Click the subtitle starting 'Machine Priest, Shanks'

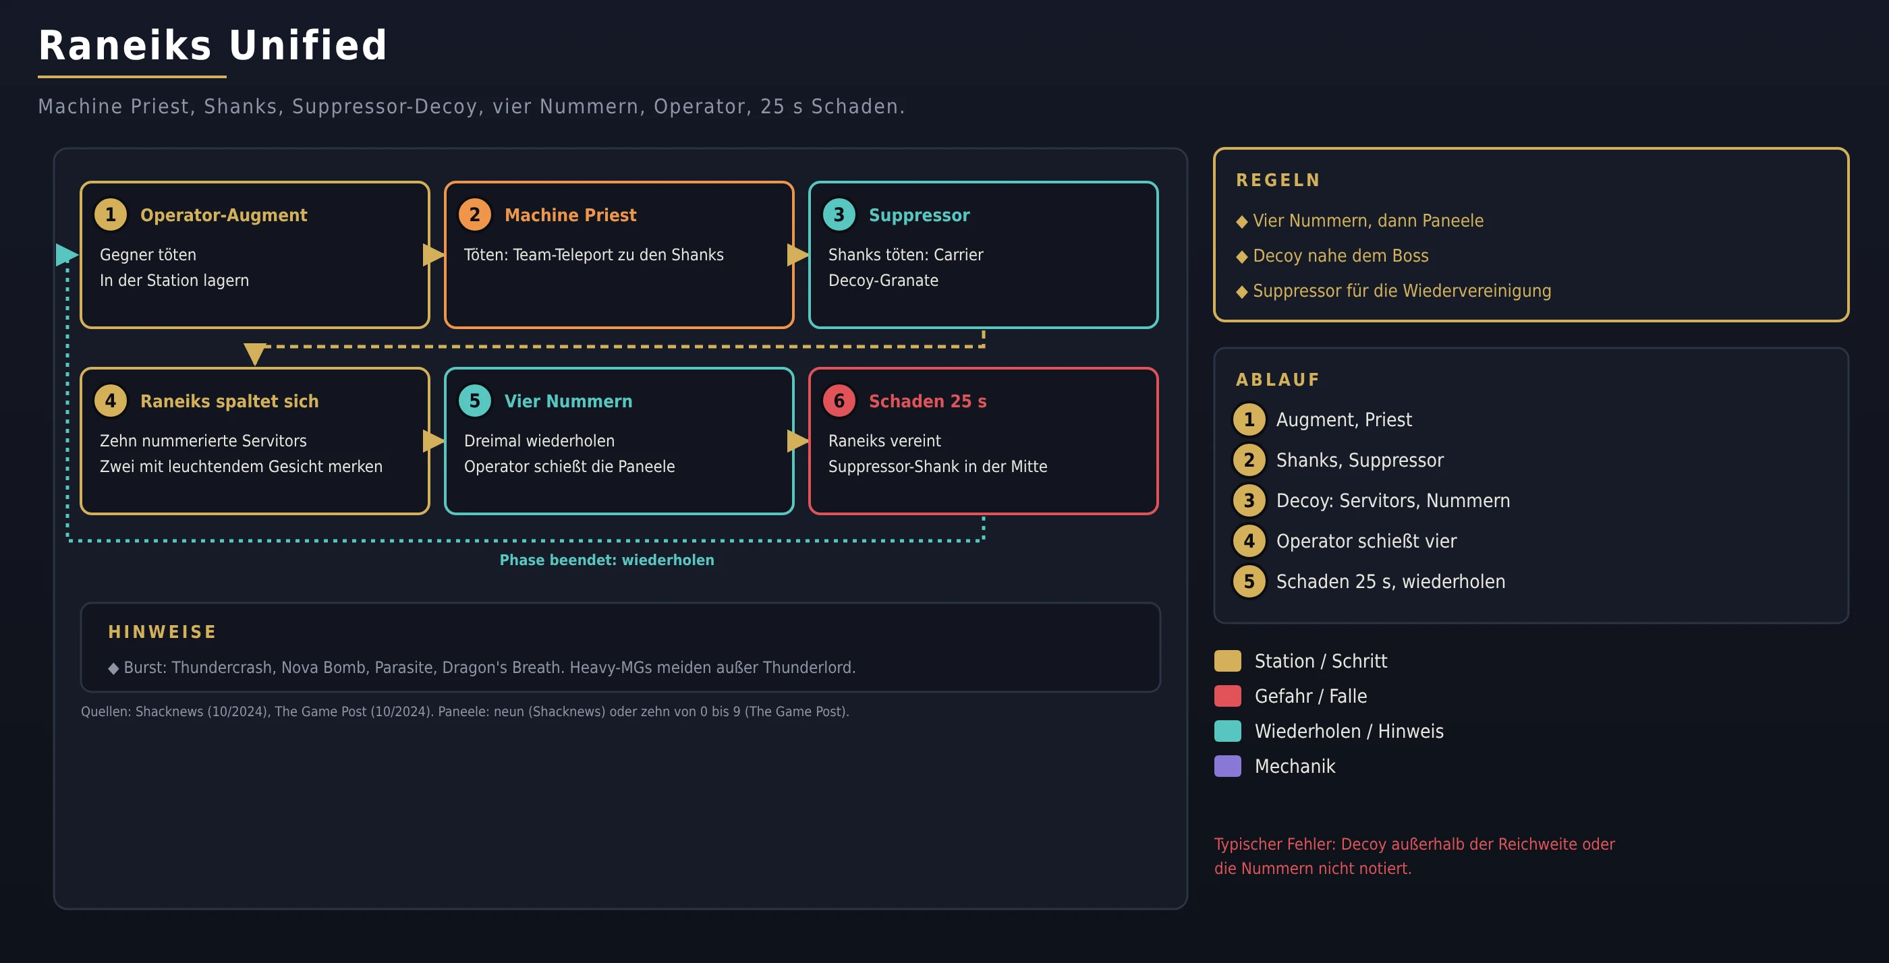472,107
